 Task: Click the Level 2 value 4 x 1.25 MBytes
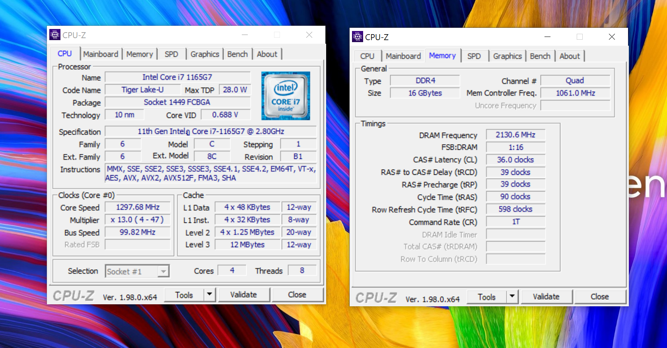point(247,232)
